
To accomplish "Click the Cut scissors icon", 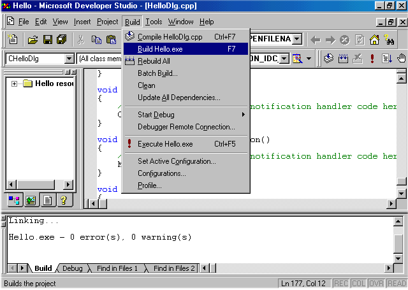I will (81, 40).
